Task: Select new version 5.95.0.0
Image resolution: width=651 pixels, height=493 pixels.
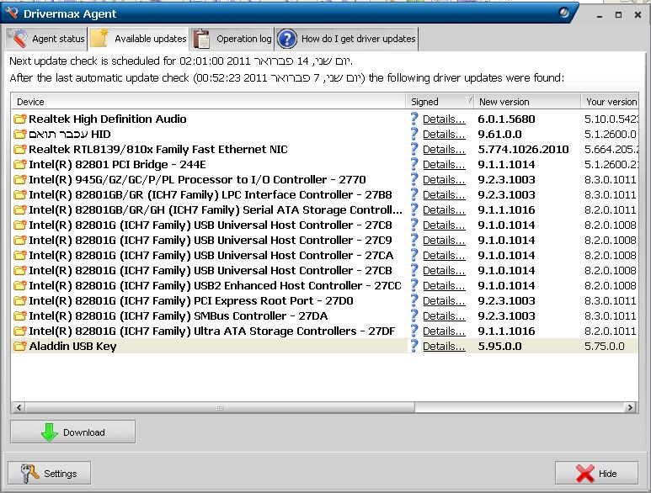Action: pos(499,347)
